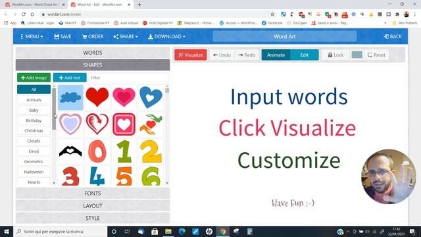Select the Clouds category
The height and width of the screenshot is (237, 421).
34,141
